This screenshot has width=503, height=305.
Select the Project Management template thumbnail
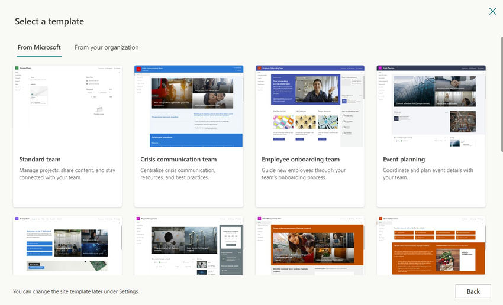coord(189,245)
